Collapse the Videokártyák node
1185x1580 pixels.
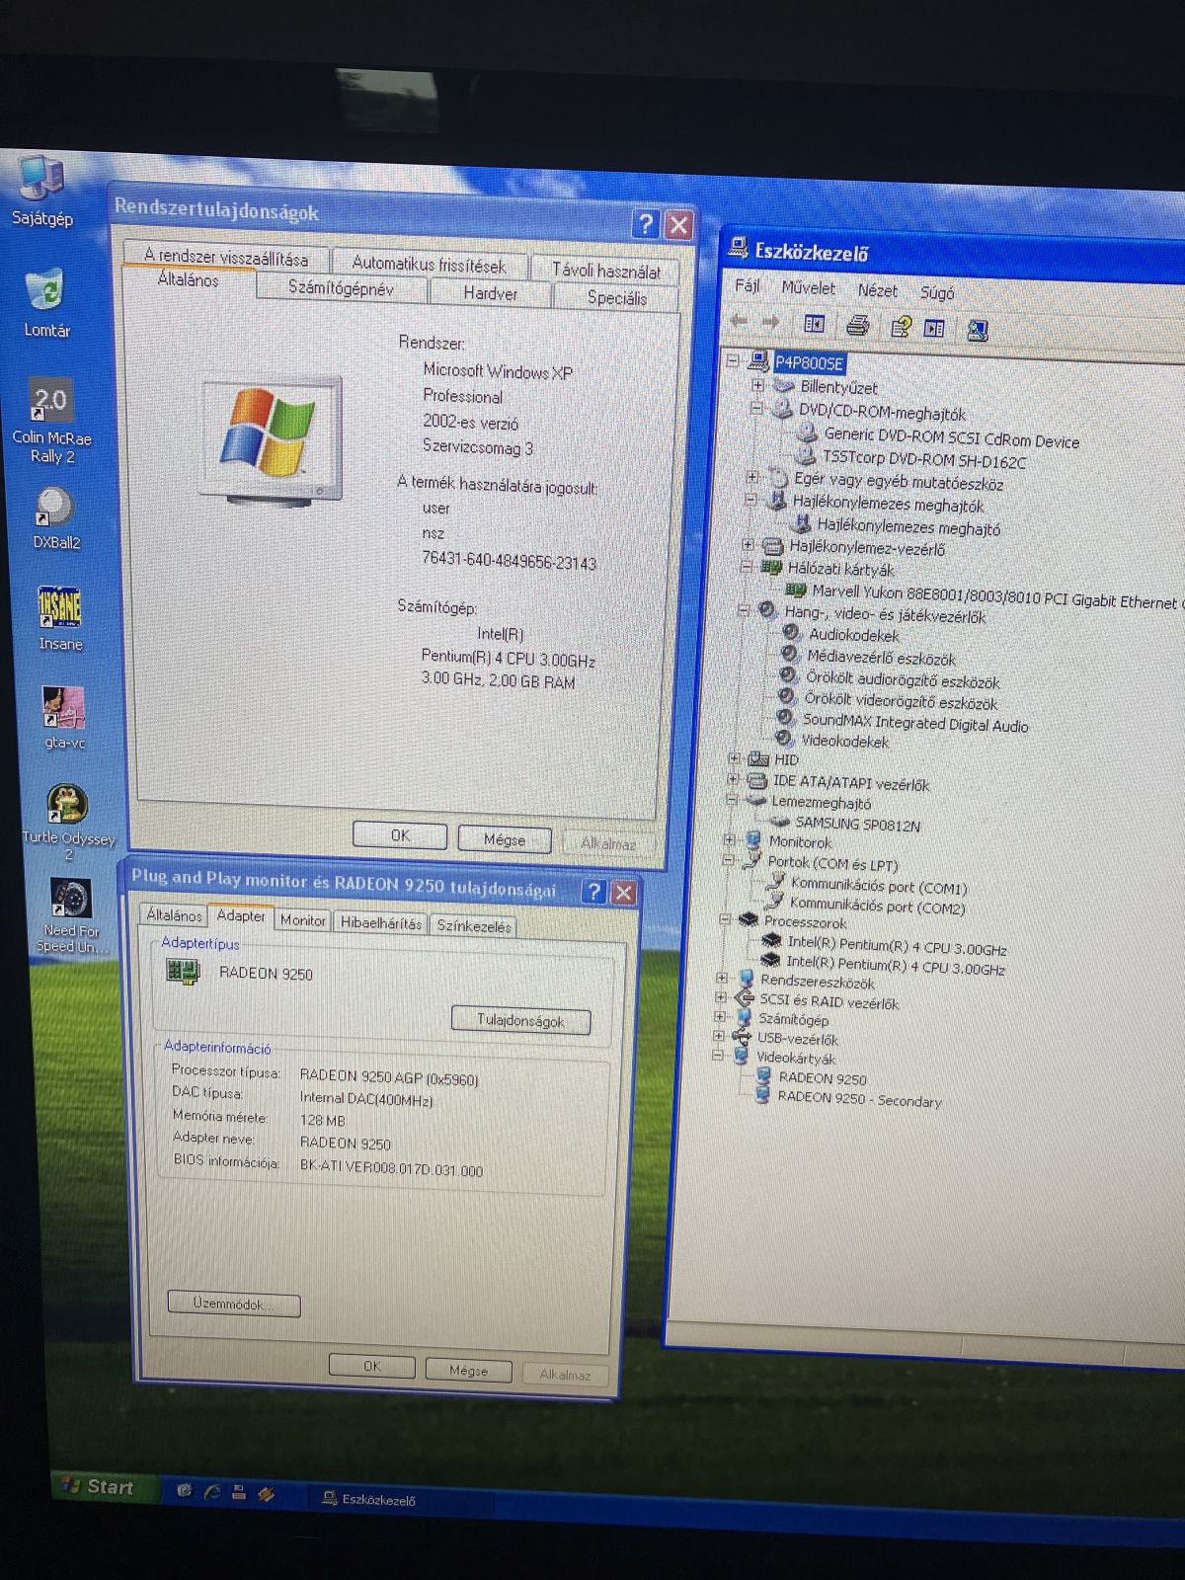pyautogui.click(x=718, y=1055)
